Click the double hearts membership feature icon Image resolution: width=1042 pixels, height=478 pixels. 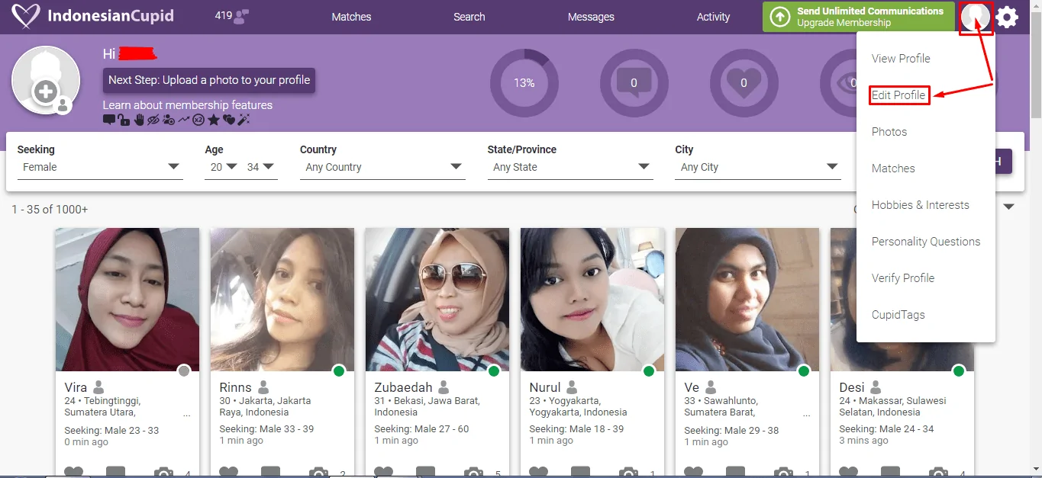pyautogui.click(x=228, y=120)
